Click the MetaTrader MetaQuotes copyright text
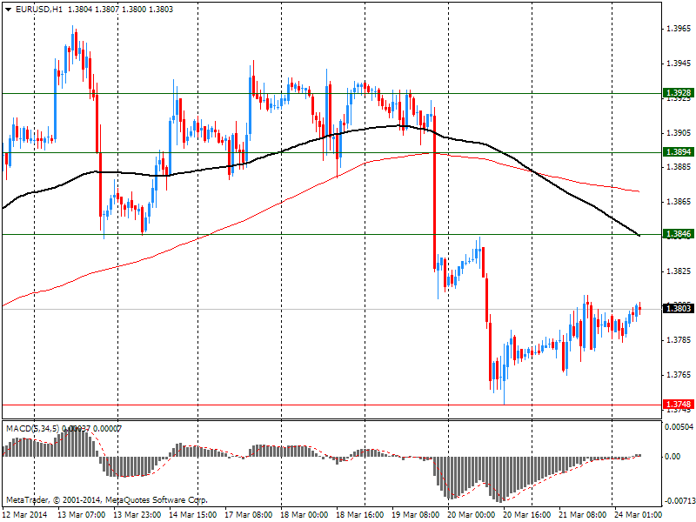This screenshot has height=522, width=696. click(106, 500)
